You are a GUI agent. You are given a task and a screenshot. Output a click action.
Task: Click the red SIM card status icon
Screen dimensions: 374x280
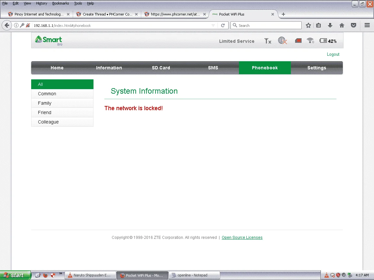coord(298,41)
